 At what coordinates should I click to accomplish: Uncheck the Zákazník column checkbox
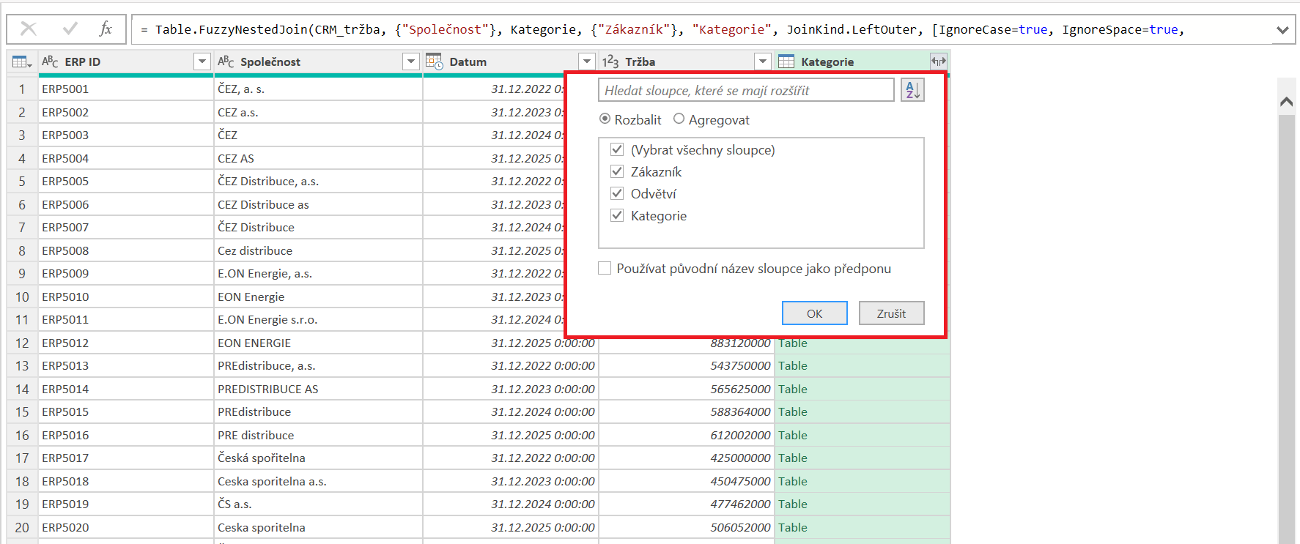617,172
